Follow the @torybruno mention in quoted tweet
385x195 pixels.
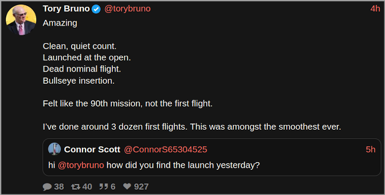tap(81, 165)
